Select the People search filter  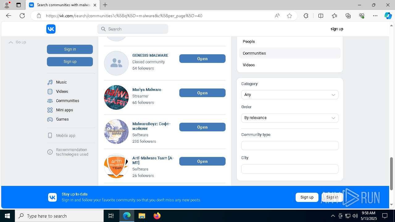[x=290, y=42]
